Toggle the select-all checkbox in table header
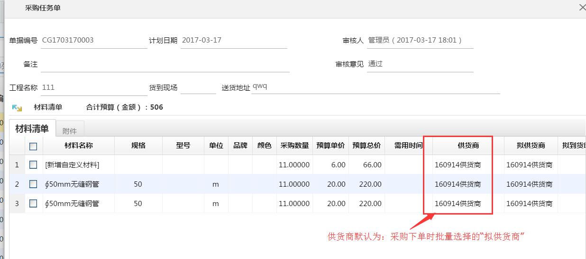This screenshot has width=586, height=259. click(33, 146)
